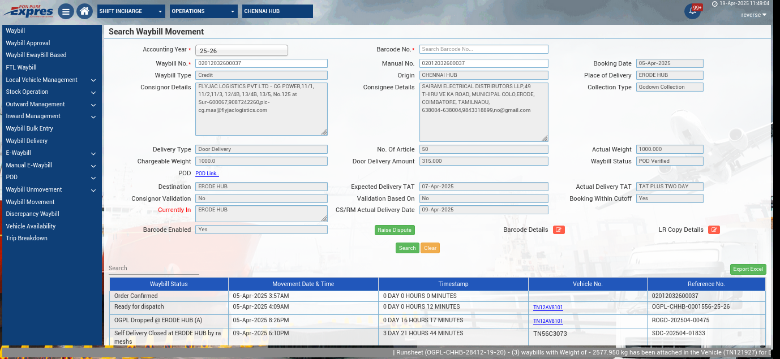Go to home via house icon
This screenshot has width=780, height=359.
pos(84,11)
